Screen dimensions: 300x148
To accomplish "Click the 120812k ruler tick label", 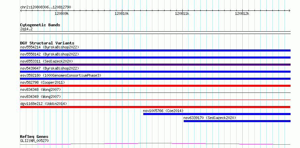I will click(x=242, y=13).
